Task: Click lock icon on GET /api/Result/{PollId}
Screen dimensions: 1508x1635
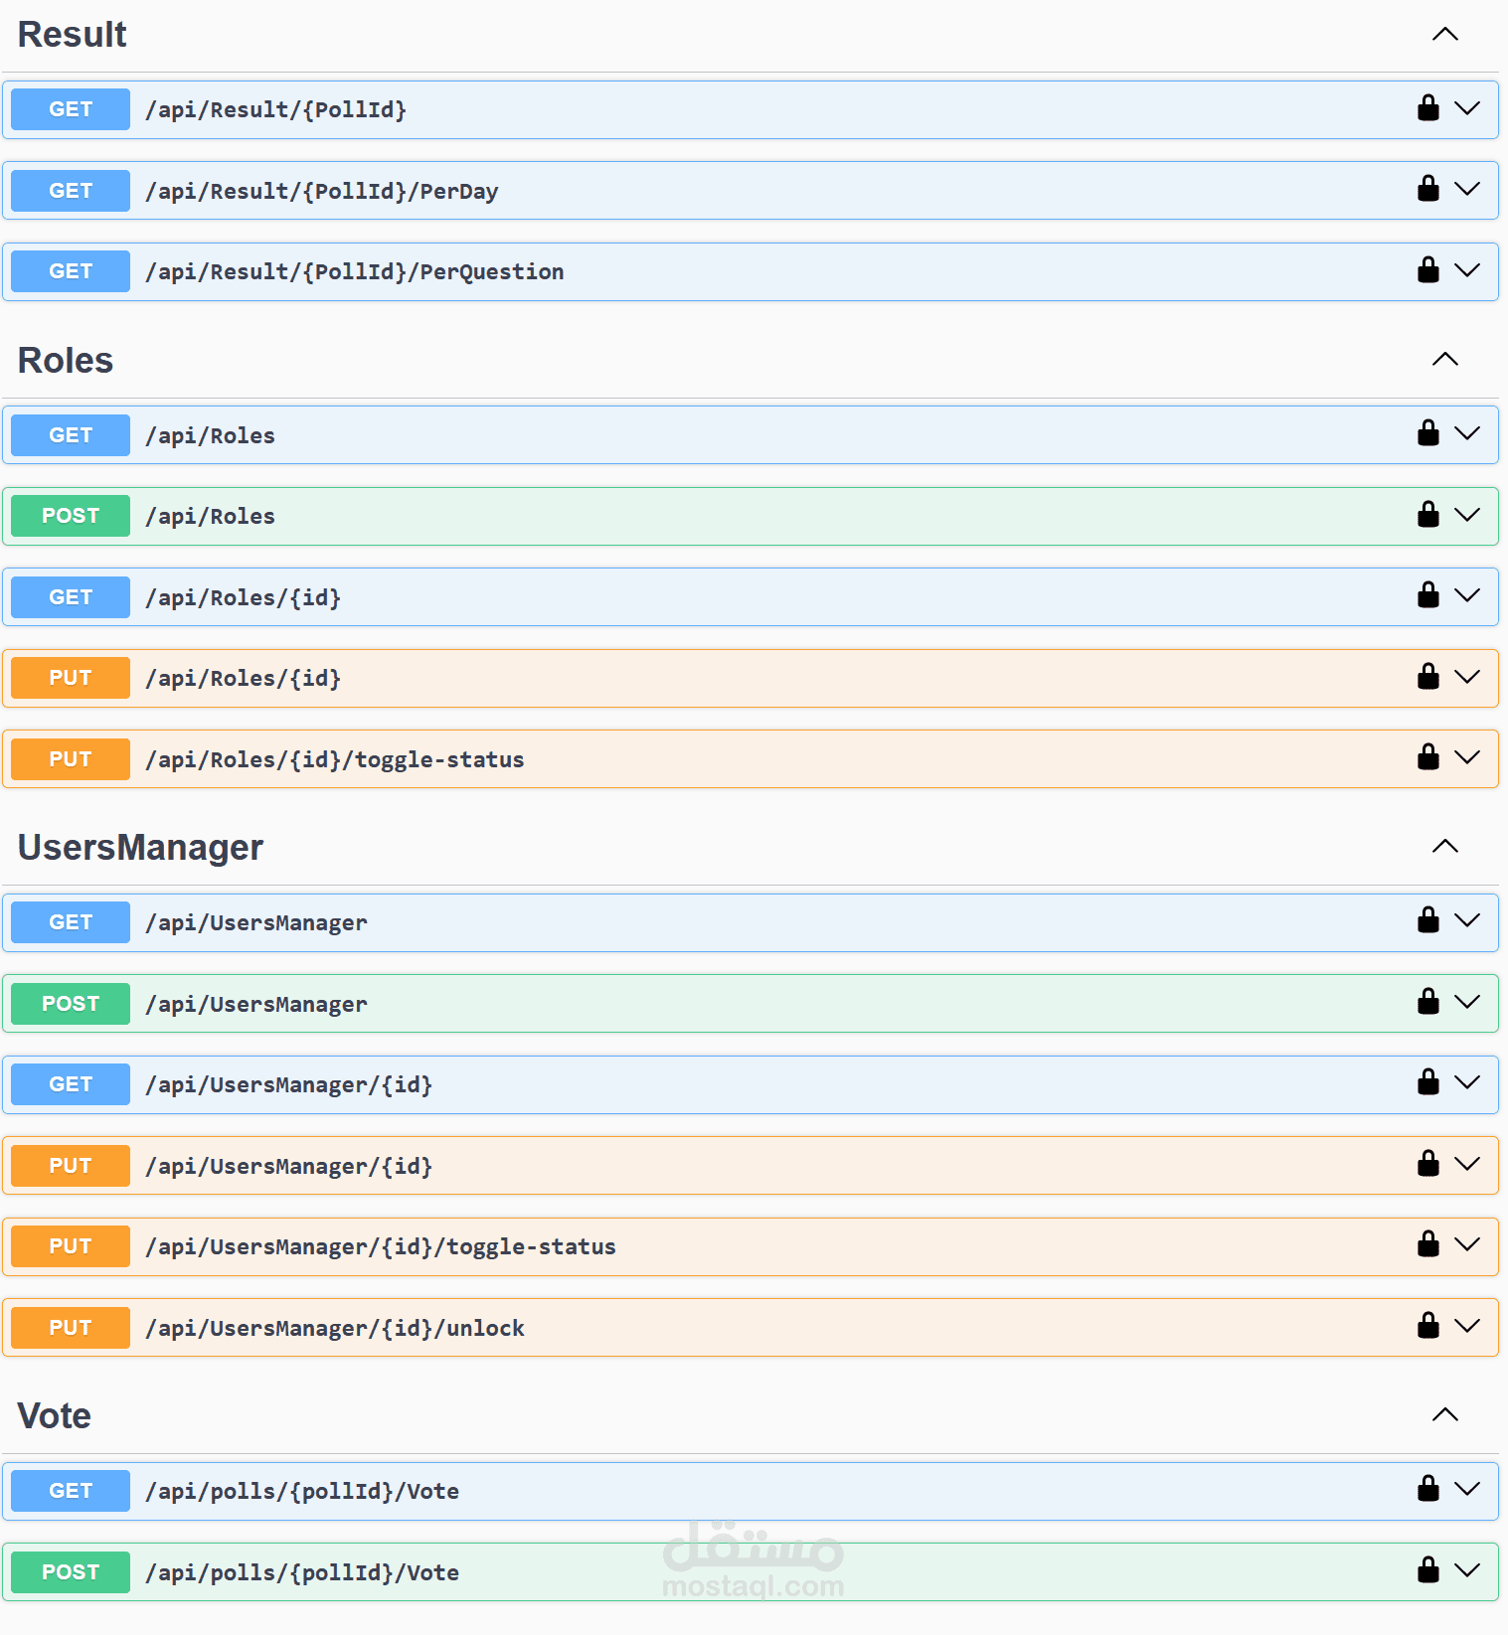Action: tap(1428, 107)
